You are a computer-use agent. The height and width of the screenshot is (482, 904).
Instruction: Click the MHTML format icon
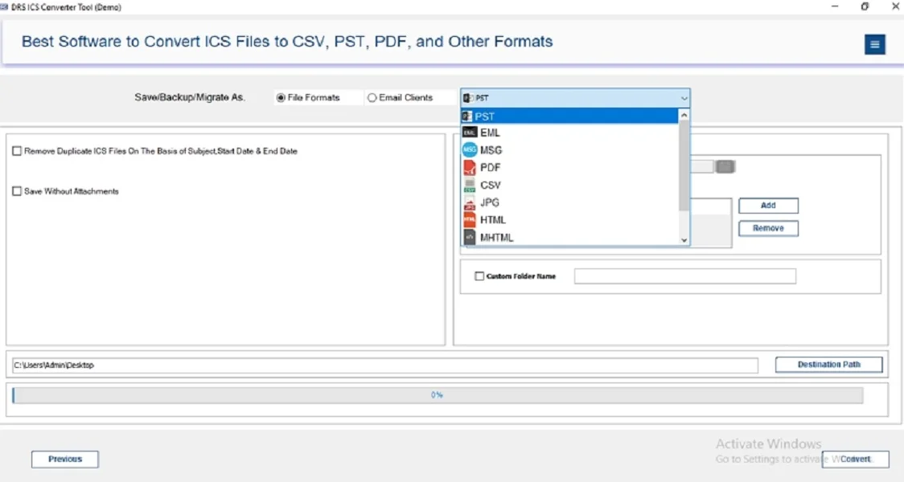point(470,237)
